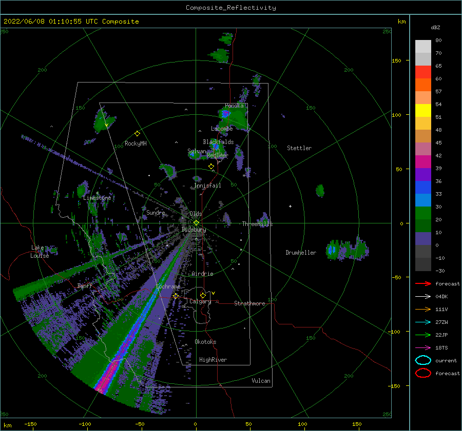This screenshot has width=462, height=431.
Task: Click the yellow 51 dBZ color swatch
Action: [x=423, y=111]
